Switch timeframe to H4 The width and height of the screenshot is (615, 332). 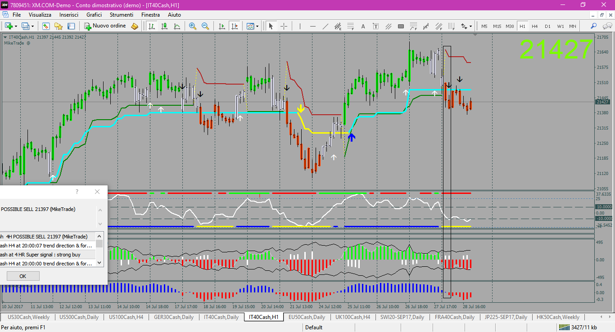[x=535, y=26]
